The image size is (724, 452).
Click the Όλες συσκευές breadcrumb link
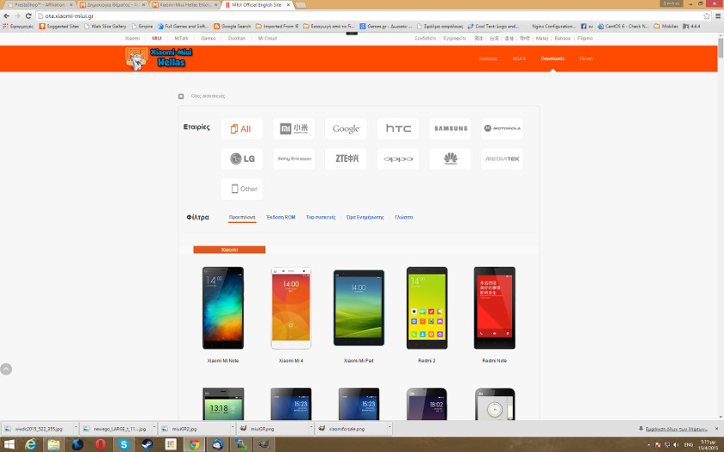[x=208, y=96]
